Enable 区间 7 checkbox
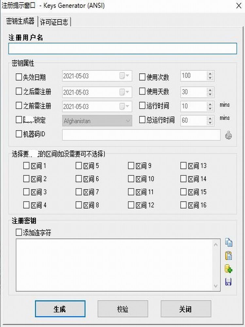The width and height of the screenshot is (245, 327). [78, 192]
